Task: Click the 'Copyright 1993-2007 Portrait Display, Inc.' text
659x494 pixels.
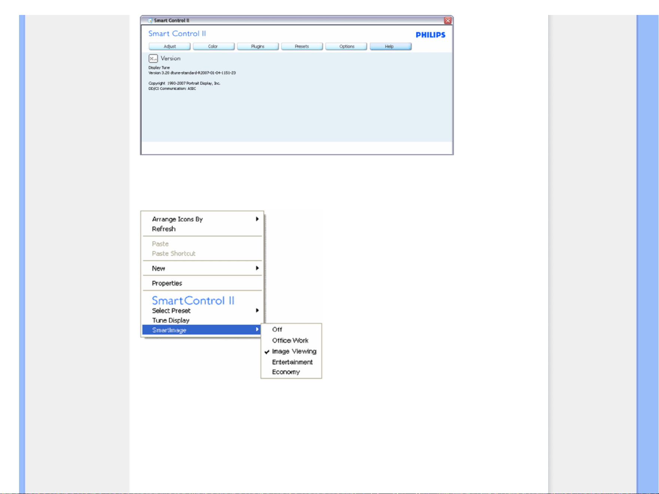Action: (x=184, y=83)
